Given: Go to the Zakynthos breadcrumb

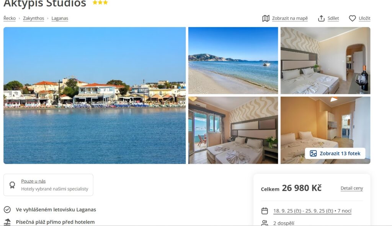Looking at the screenshot, I should pos(34,18).
